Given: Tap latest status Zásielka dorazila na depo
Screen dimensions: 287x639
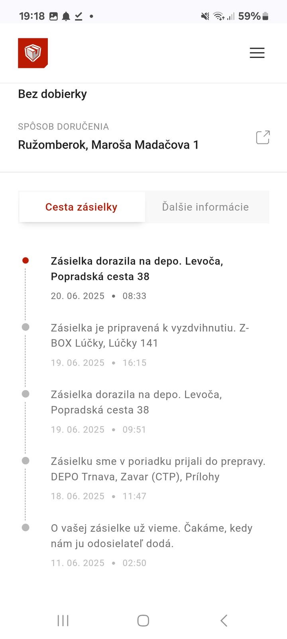Looking at the screenshot, I should click(137, 268).
